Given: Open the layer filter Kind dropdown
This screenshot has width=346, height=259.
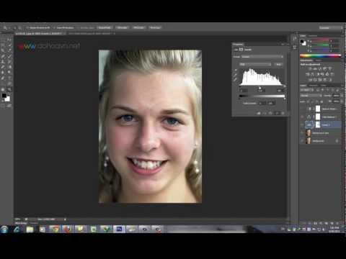Looking at the screenshot, I should pos(306,90).
